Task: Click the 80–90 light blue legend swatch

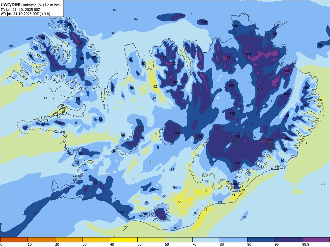Action: pos(234,240)
